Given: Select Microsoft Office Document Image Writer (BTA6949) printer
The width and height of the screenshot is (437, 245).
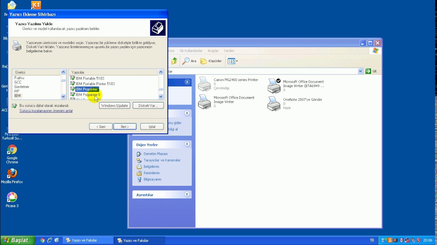Looking at the screenshot, I should pos(296,86).
